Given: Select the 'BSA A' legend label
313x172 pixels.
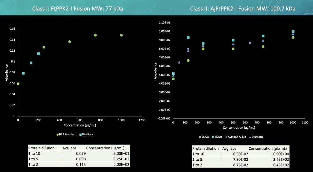Looking at the screenshot, I should (205, 137).
